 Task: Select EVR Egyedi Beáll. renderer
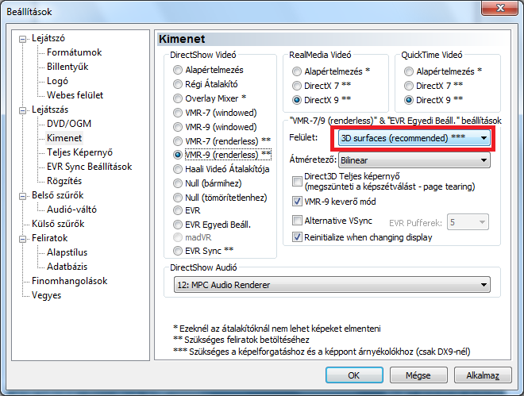[x=178, y=225]
